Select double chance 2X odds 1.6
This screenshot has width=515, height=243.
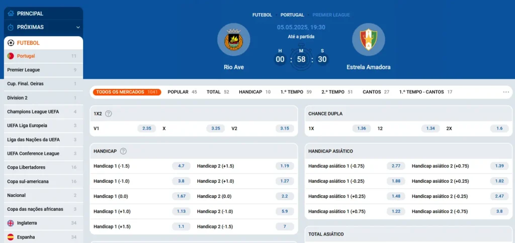[x=499, y=129]
